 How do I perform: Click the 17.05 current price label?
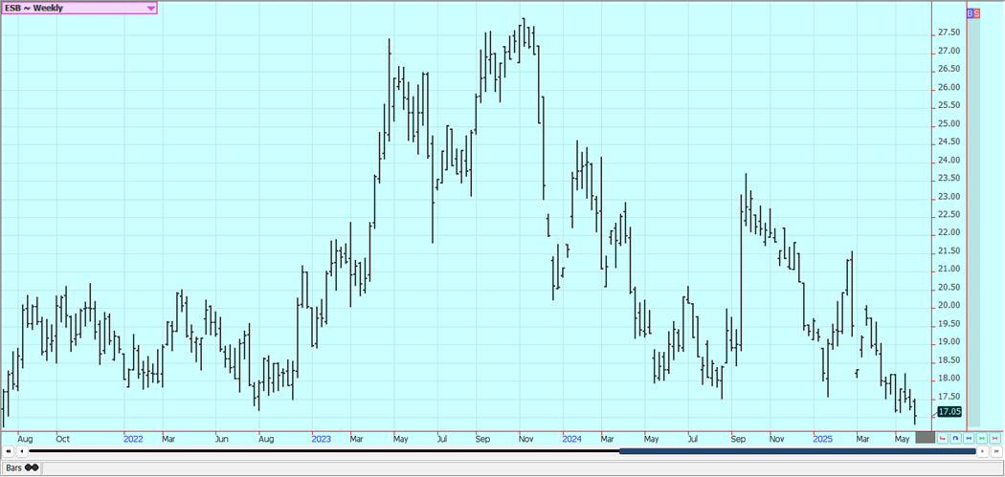pos(949,411)
